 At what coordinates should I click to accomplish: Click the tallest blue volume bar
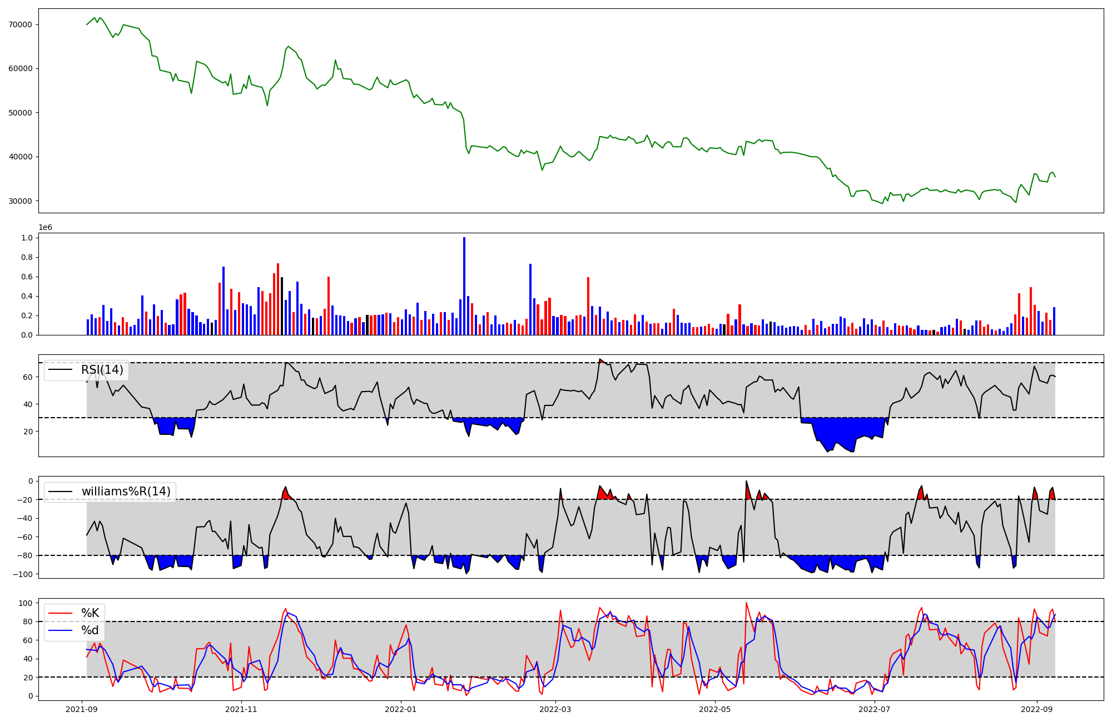(x=464, y=286)
